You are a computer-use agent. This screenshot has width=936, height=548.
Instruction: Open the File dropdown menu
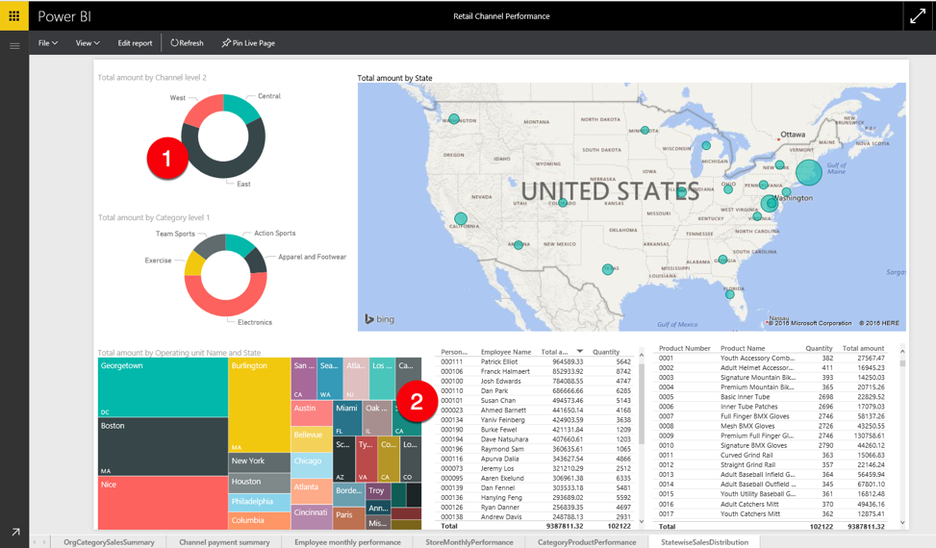(x=48, y=43)
